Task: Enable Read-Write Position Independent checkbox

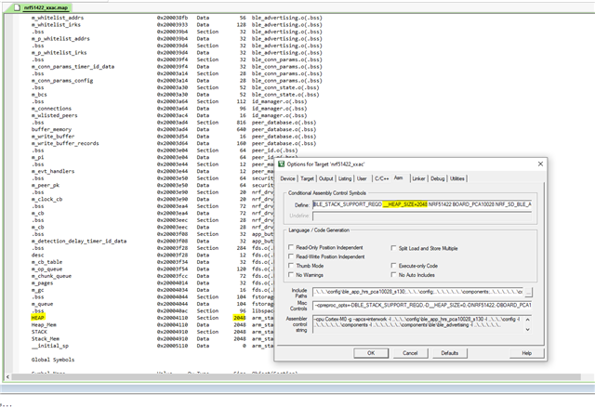Action: pos(291,256)
